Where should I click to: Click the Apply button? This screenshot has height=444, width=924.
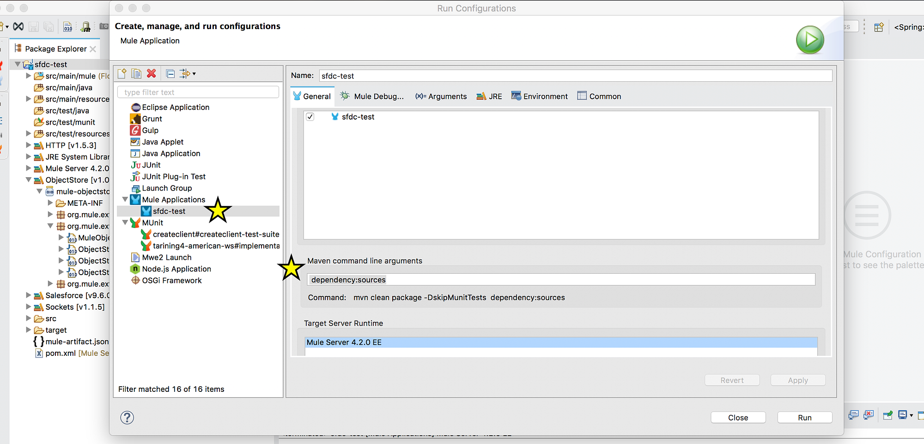[x=797, y=380]
